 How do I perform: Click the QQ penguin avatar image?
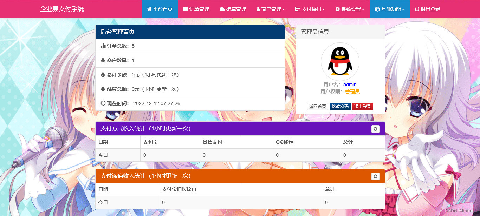[x=340, y=62]
